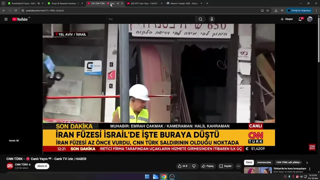
Task: Open the more actions three-dot button
Action: (x=238, y=166)
